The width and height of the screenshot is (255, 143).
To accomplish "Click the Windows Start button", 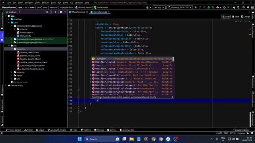I will click(80, 139).
